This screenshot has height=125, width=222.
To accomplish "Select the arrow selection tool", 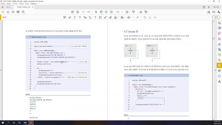I will 96,12.
